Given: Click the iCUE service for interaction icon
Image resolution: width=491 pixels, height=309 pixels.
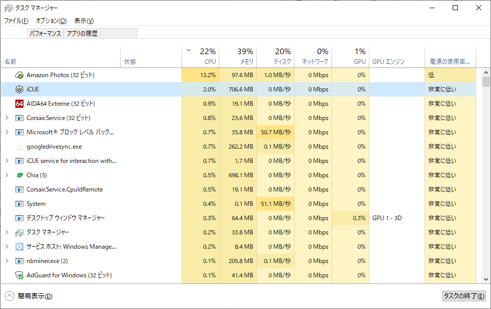Looking at the screenshot, I should (x=19, y=161).
